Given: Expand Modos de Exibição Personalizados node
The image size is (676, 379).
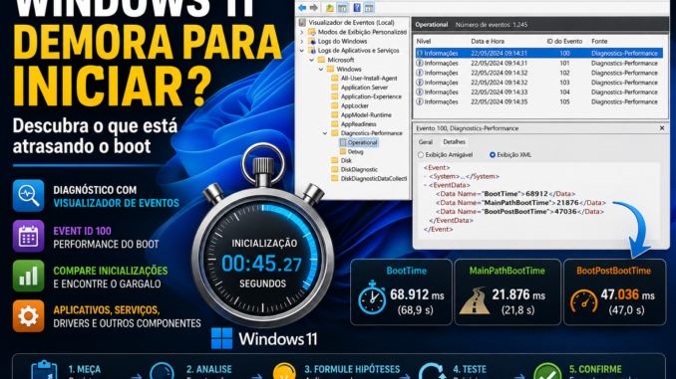Looking at the screenshot, I should [302, 32].
